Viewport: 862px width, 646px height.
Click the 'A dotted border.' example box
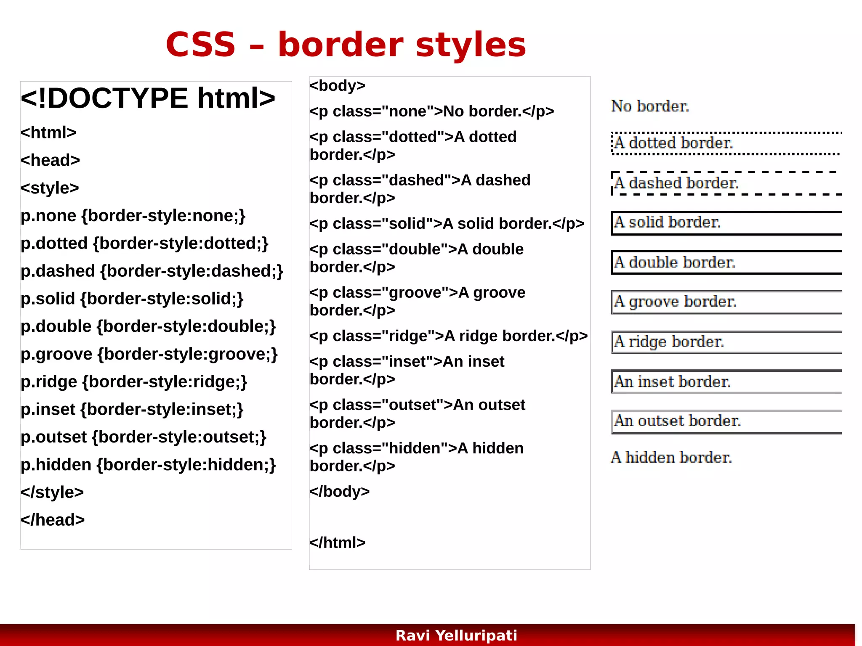[726, 143]
